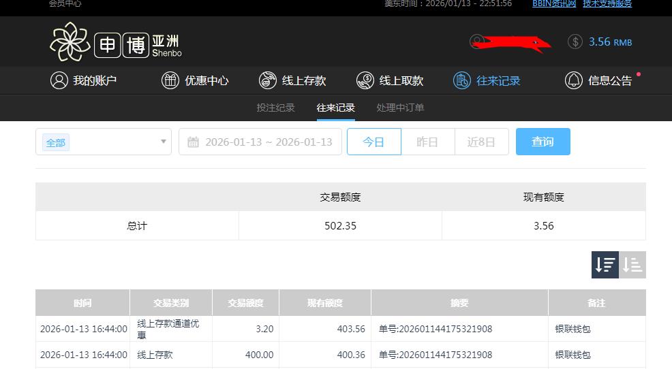Go to 线上取款 page

390,80
